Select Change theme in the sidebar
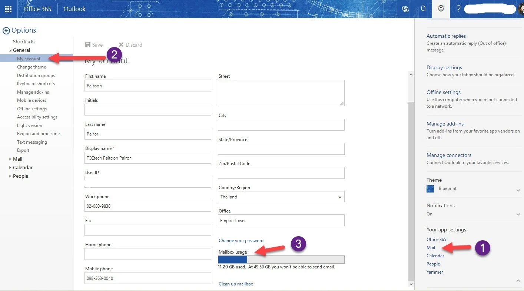Viewport: 524px width, 291px height. click(31, 67)
